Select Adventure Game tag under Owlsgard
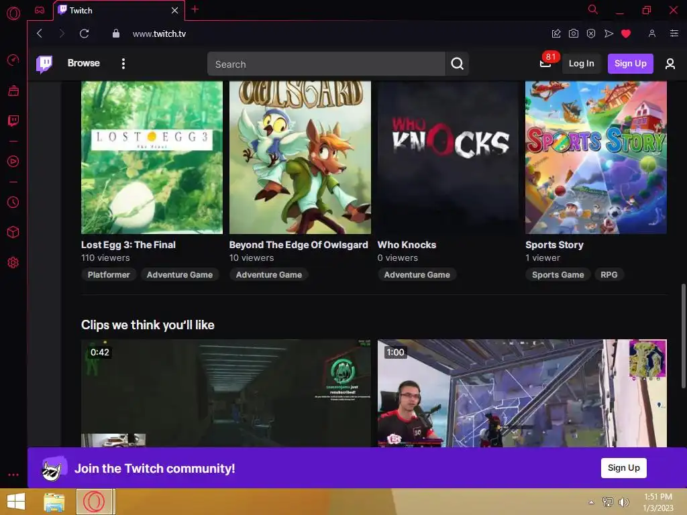Image resolution: width=687 pixels, height=515 pixels. (x=269, y=274)
